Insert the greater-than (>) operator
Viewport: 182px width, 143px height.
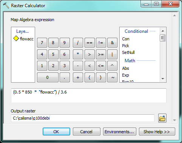89,54
